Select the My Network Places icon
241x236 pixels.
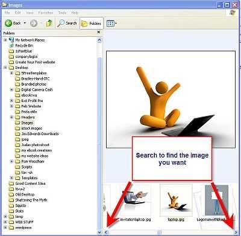pos(11,40)
